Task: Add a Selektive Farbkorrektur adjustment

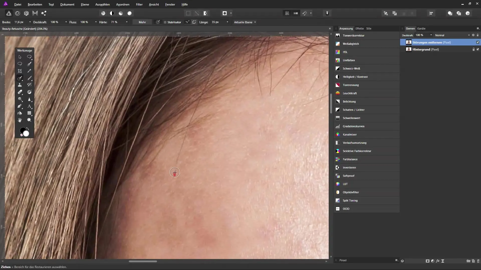Action: [367, 151]
